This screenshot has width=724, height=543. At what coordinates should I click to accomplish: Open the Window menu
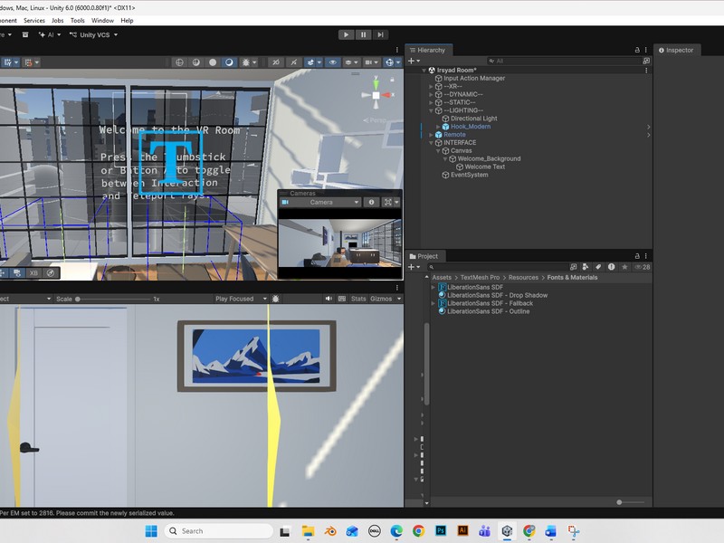point(102,20)
